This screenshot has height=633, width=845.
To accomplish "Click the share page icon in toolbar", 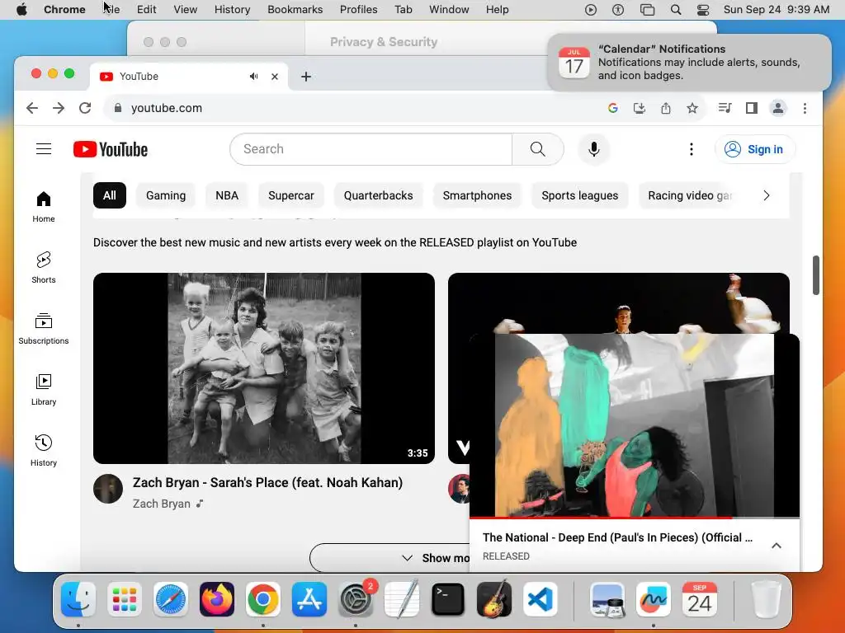I will (x=666, y=108).
